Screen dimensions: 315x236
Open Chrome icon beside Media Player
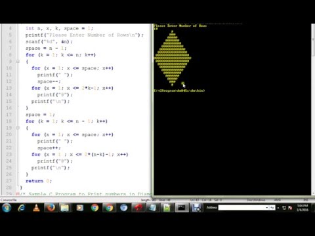94,208
